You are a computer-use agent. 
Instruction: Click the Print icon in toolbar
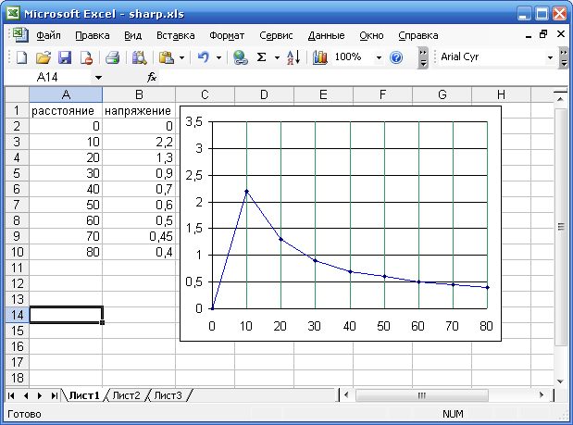(112, 57)
